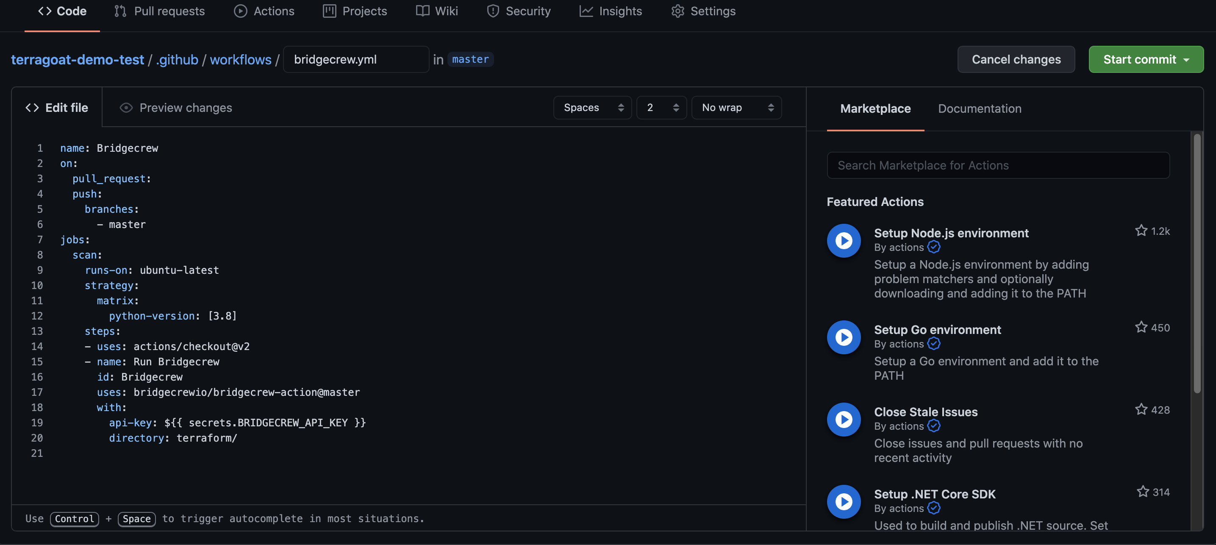1216x545 pixels.
Task: Focus Search Marketplace for Actions field
Action: coord(998,165)
